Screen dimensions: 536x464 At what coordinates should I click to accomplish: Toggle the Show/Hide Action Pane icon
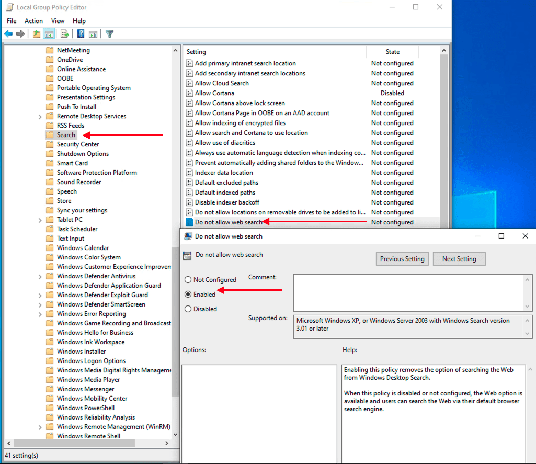point(93,34)
